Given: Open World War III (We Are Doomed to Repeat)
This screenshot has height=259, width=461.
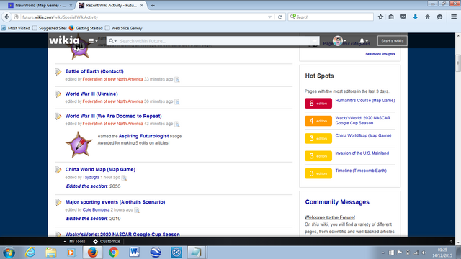Looking at the screenshot, I should 113,116.
